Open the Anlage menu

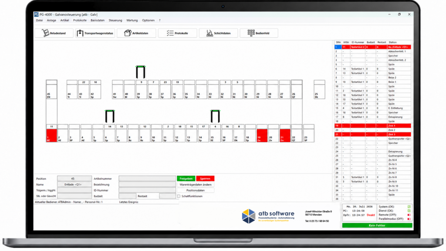tap(51, 20)
